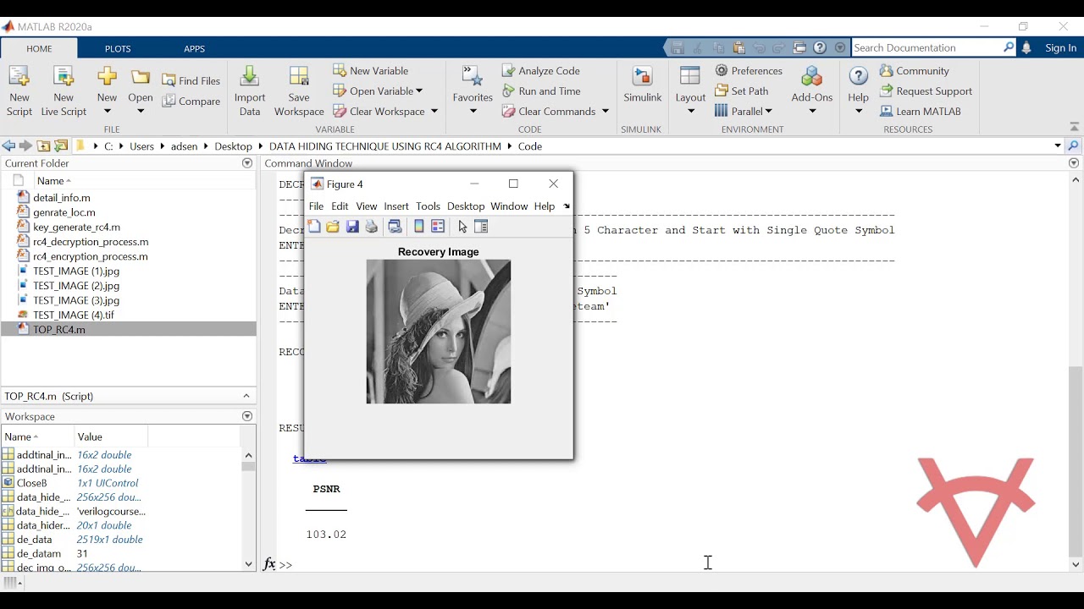Select file detail_info.m

click(62, 197)
